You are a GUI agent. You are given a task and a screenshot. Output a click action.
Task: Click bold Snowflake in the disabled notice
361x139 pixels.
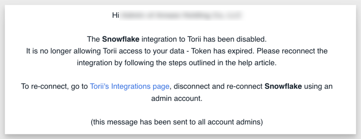point(121,39)
